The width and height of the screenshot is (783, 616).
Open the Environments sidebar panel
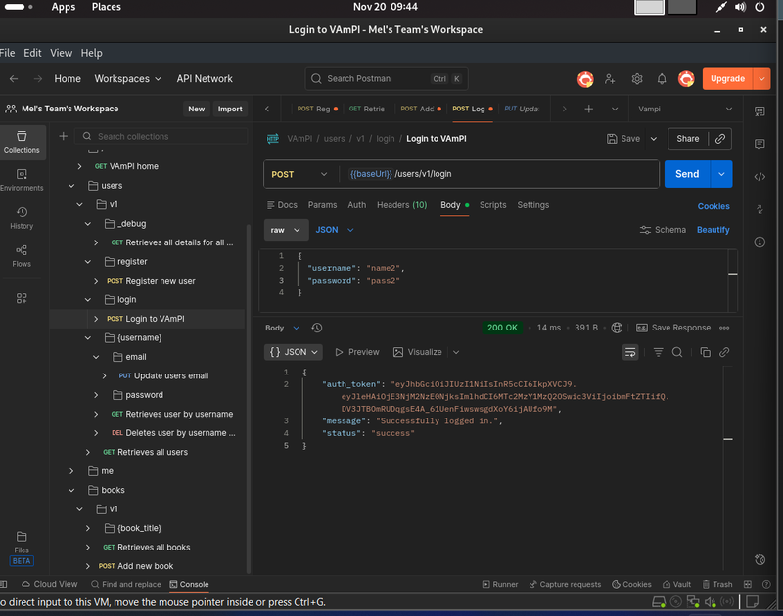tap(22, 177)
